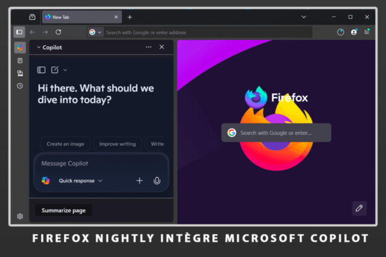The height and width of the screenshot is (257, 386).
Task: Open sidebar settings gear
Action: (x=20, y=216)
